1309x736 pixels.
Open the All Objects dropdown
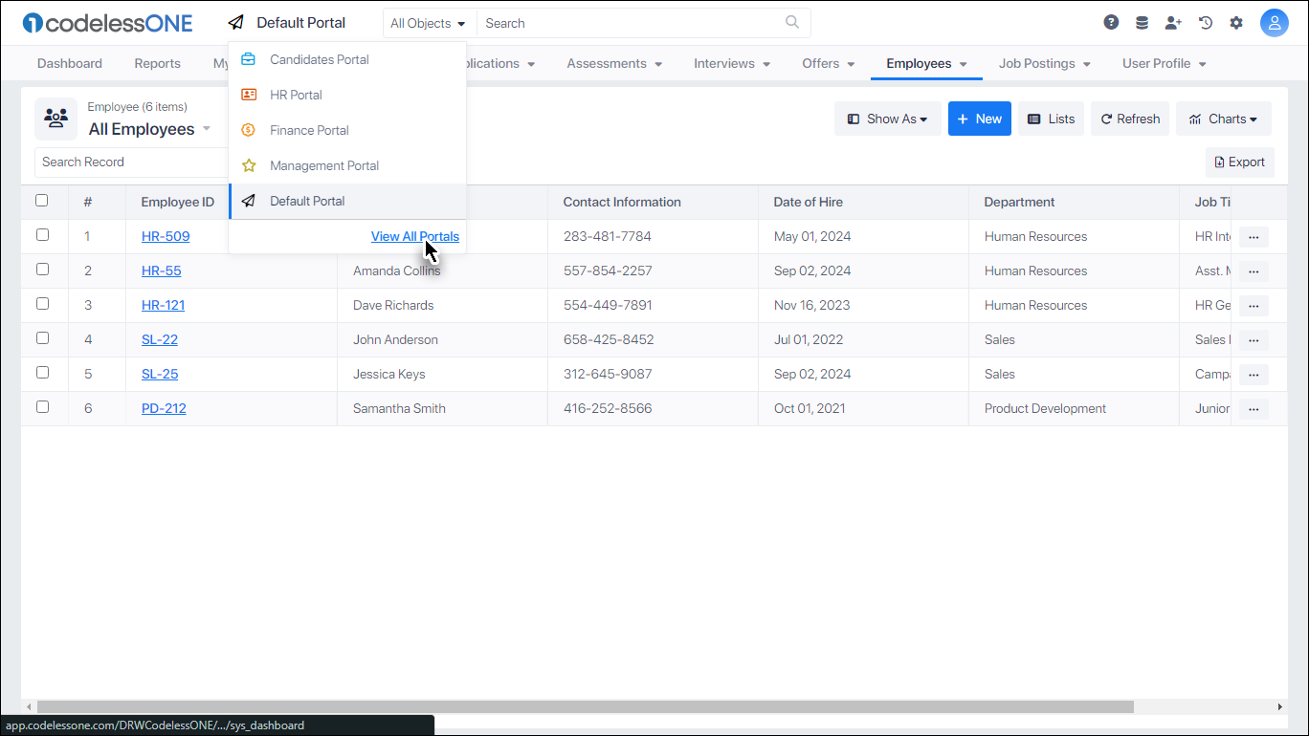click(x=428, y=22)
